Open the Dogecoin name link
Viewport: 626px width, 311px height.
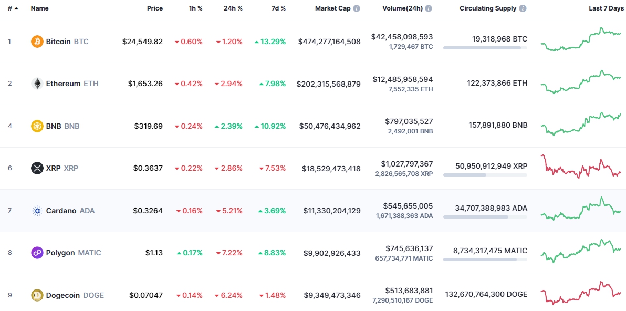pyautogui.click(x=63, y=295)
